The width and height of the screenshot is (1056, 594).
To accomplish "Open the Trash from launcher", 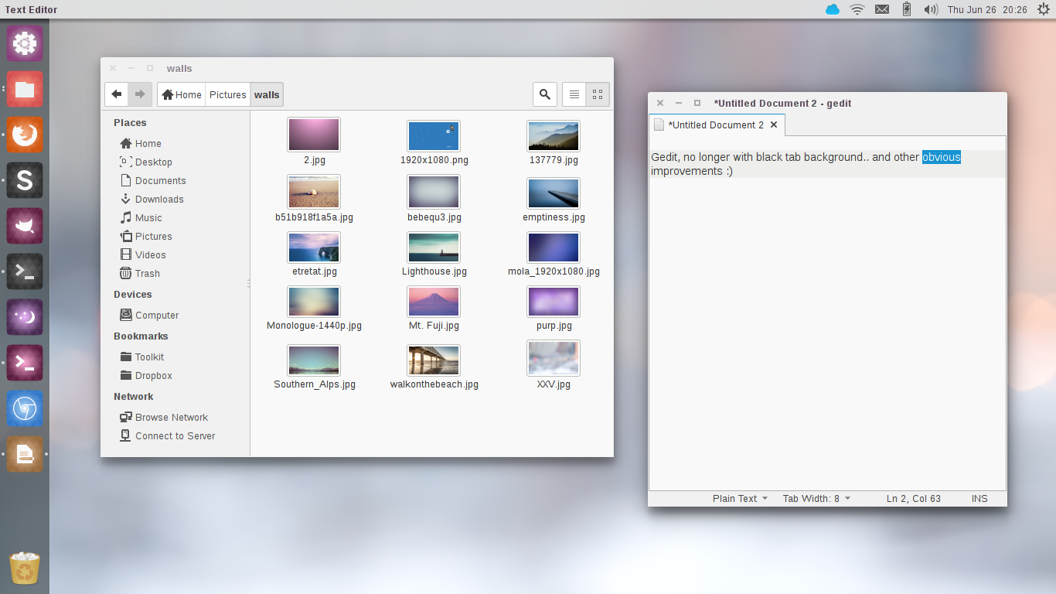I will pos(25,568).
